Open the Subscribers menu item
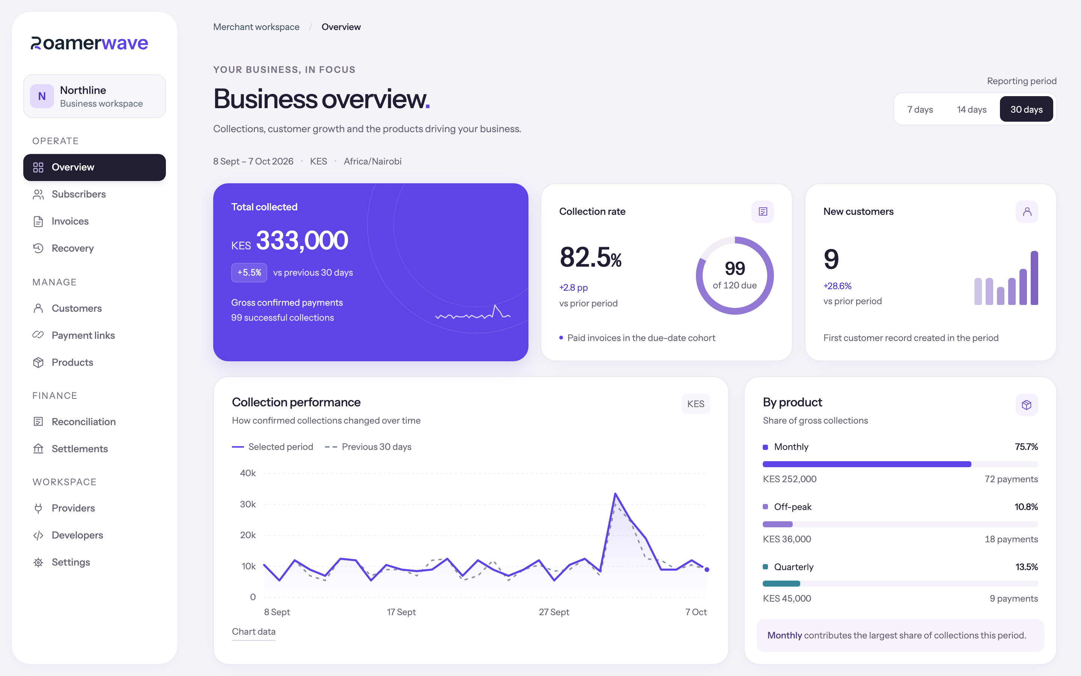The width and height of the screenshot is (1081, 676). click(x=95, y=195)
